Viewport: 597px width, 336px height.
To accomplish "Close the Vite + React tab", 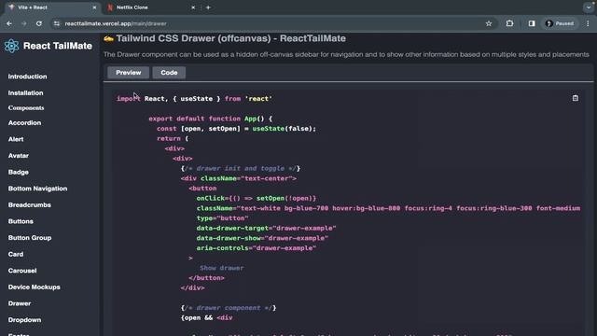I will pyautogui.click(x=94, y=7).
